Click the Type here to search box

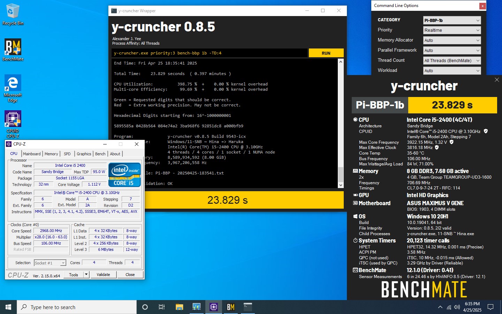pos(77,307)
